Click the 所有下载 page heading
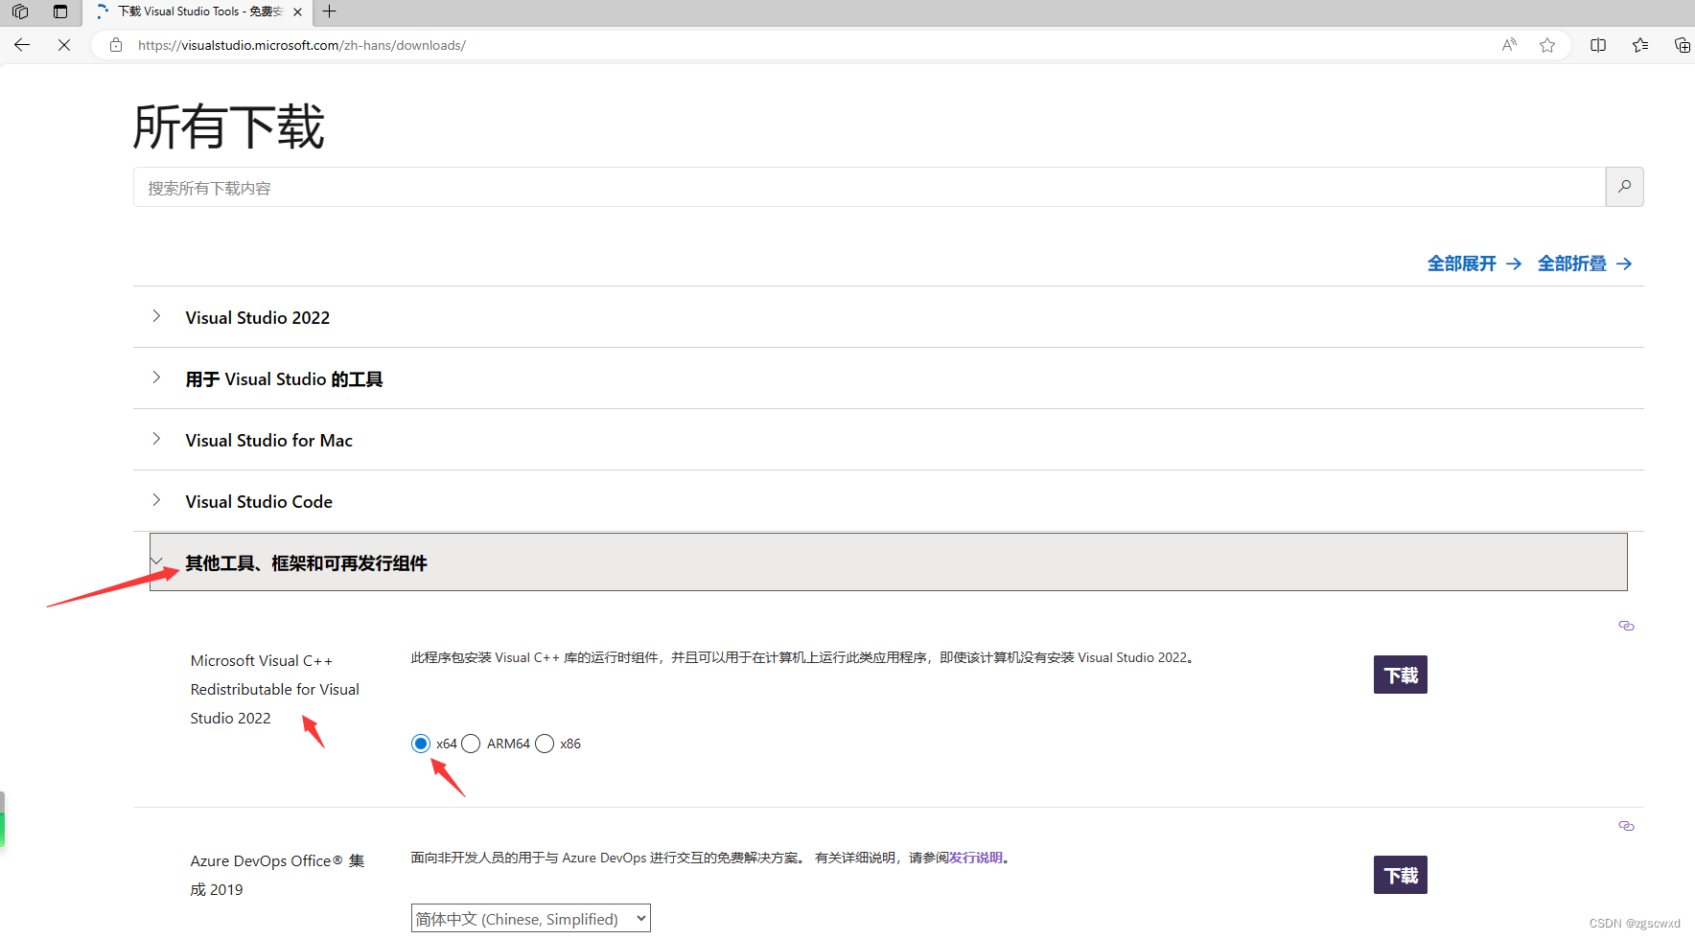 pos(228,126)
